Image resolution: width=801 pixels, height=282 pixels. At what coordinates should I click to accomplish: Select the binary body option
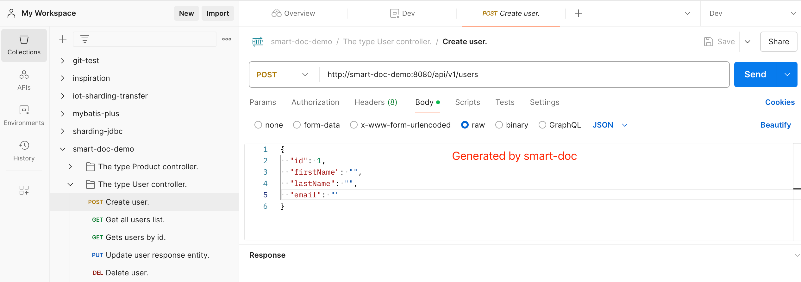[x=499, y=125]
